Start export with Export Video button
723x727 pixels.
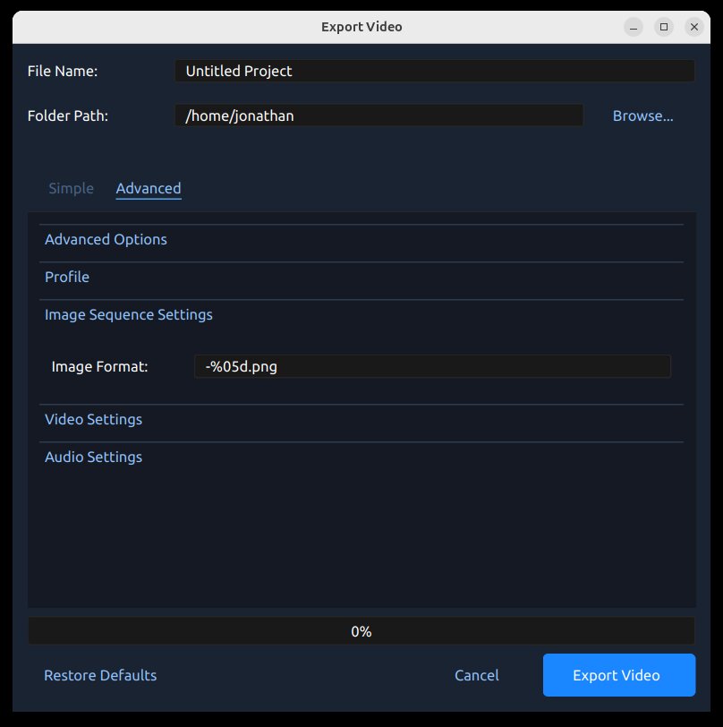618,675
